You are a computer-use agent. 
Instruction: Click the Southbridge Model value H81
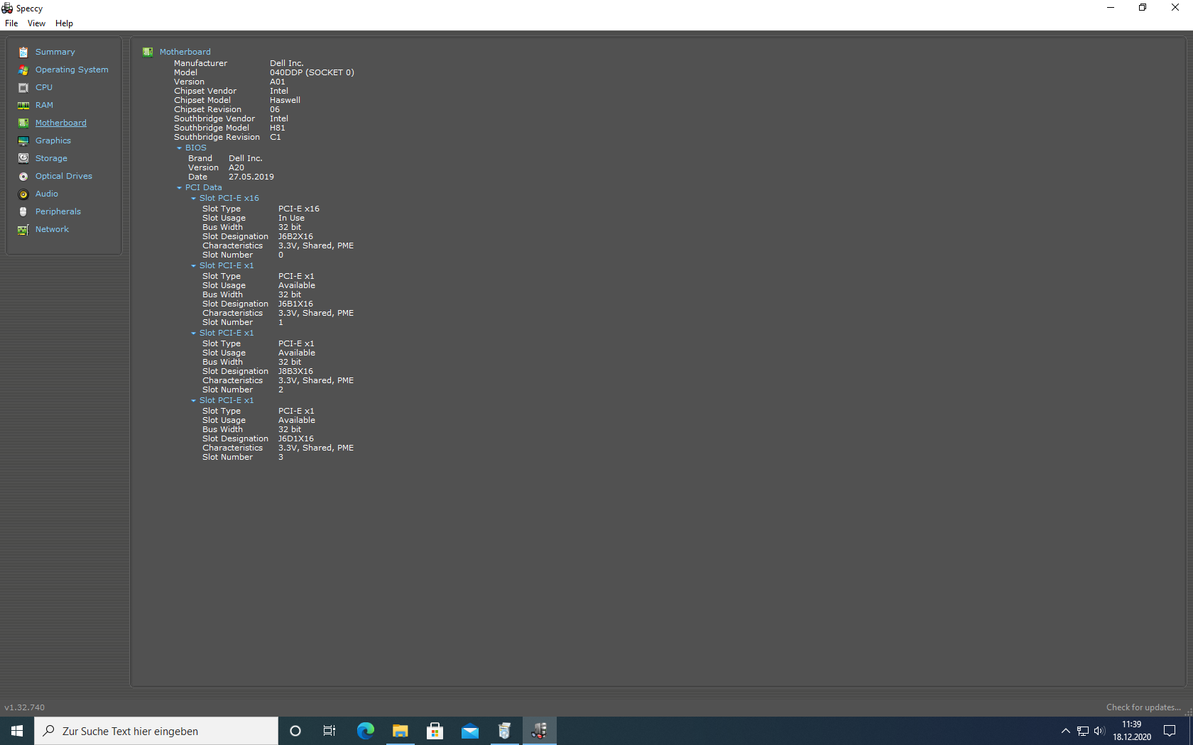point(277,128)
